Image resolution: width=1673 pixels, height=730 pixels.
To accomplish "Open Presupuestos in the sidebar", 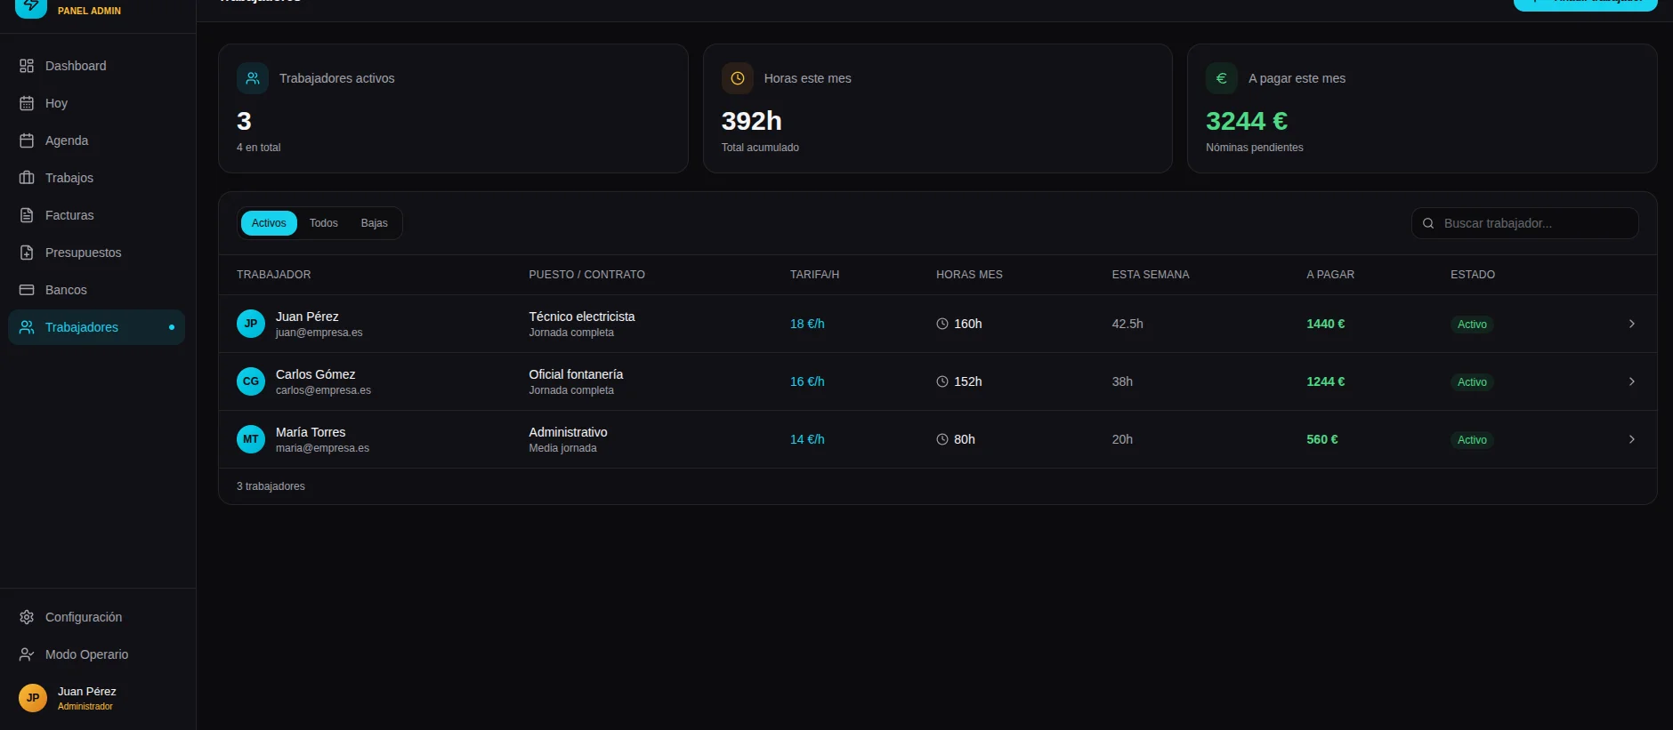I will [83, 253].
